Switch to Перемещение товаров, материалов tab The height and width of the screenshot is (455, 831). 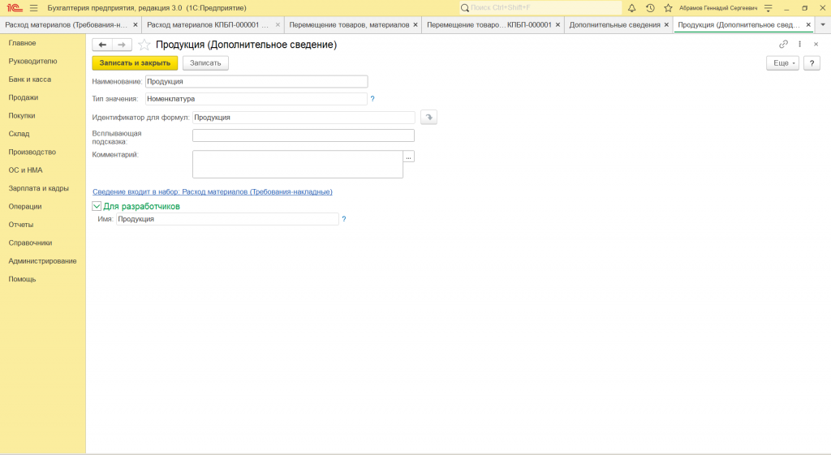pos(349,25)
